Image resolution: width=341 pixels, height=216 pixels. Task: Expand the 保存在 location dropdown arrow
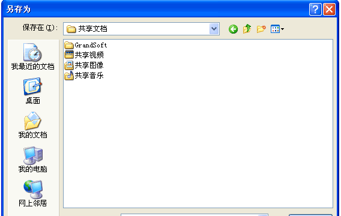[214, 29]
